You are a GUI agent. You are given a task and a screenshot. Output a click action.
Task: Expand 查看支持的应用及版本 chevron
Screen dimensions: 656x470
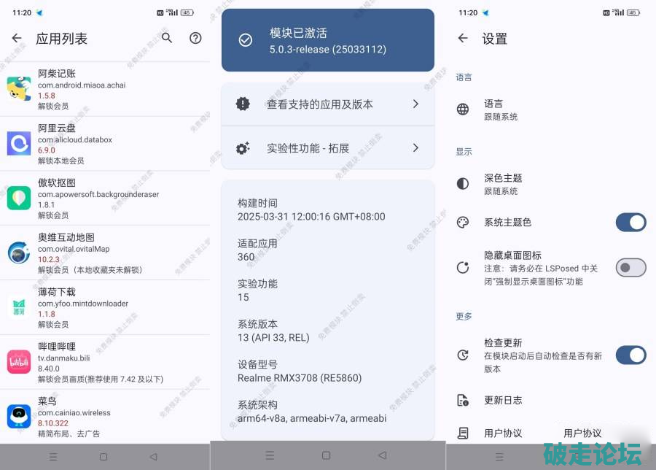click(415, 104)
